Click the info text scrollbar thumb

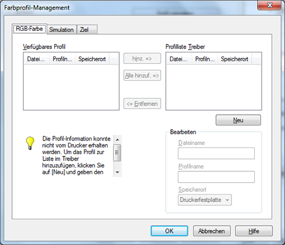point(117,152)
